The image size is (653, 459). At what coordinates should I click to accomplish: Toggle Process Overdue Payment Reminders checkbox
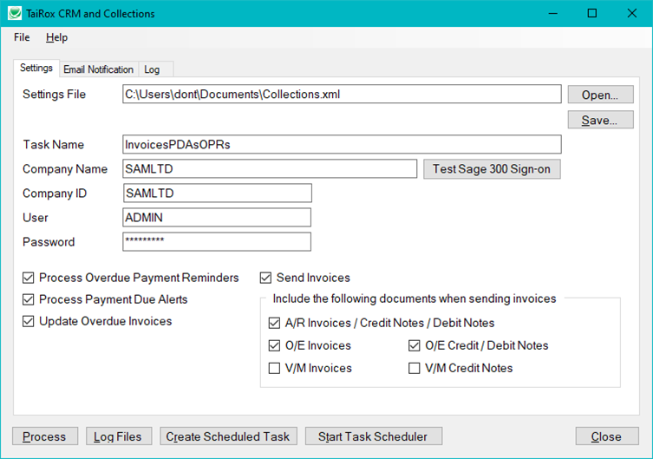click(x=29, y=278)
